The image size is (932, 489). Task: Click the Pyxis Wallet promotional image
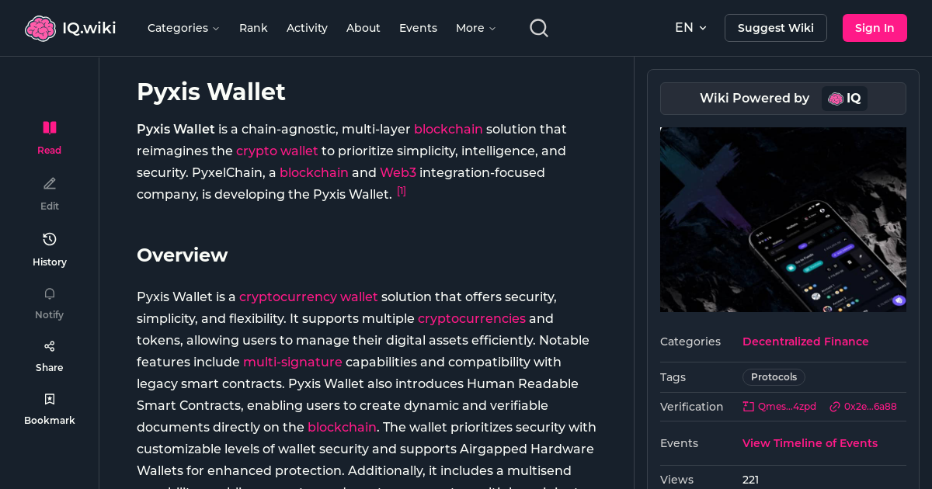point(783,220)
